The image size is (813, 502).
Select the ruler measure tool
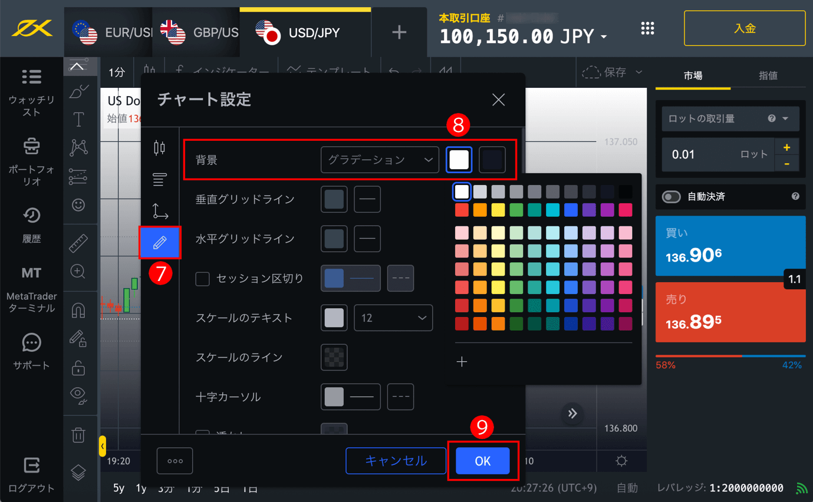78,242
